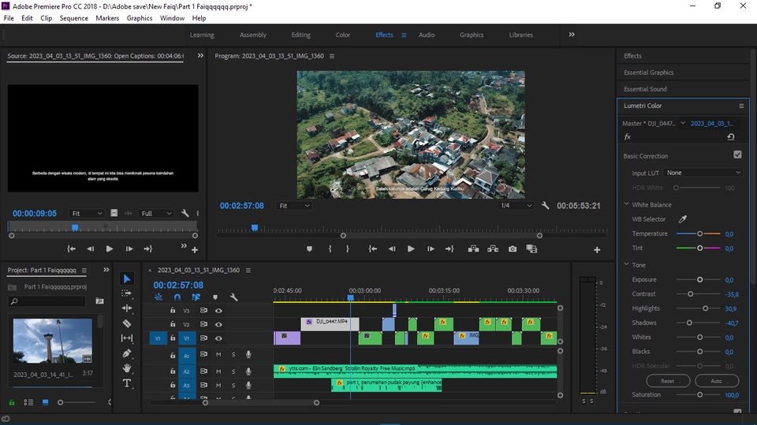The width and height of the screenshot is (757, 425).
Task: Disable the Basic Correction checkbox
Action: click(737, 155)
